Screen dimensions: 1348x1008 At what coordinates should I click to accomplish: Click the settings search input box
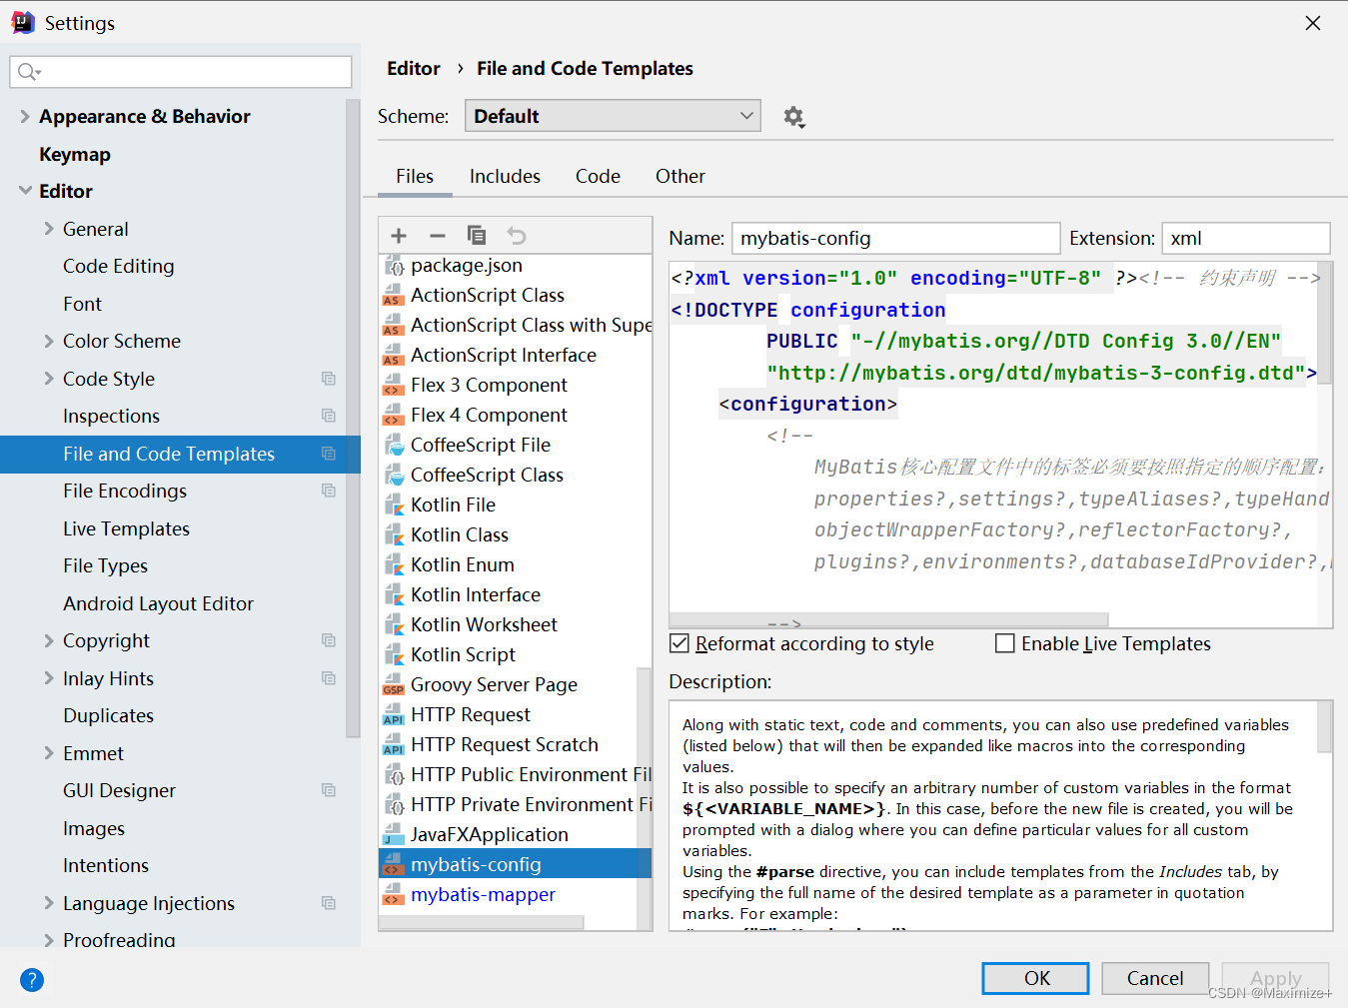tap(181, 72)
